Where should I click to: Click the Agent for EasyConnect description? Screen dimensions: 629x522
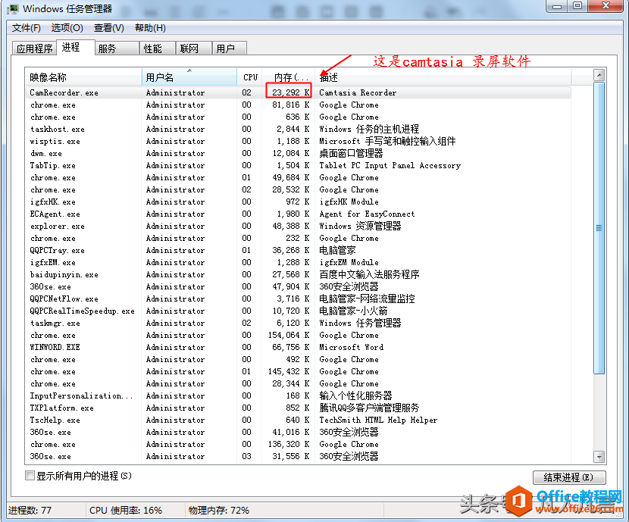(x=367, y=214)
